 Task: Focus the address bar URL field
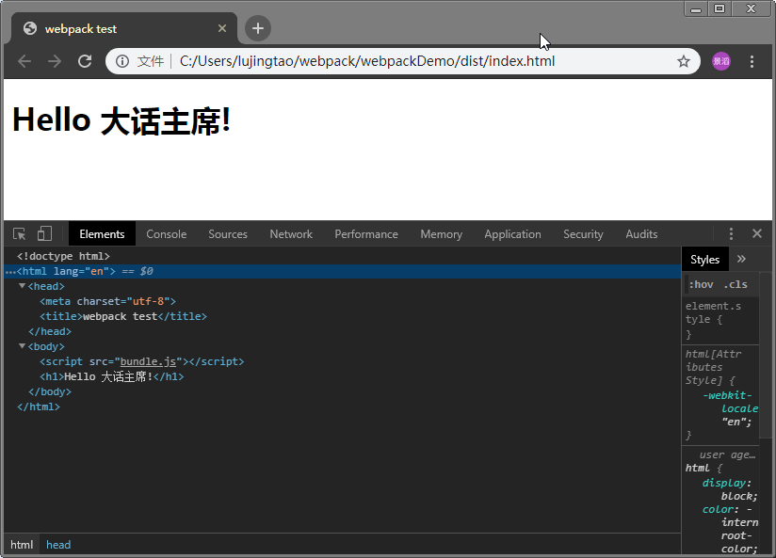[x=366, y=61]
